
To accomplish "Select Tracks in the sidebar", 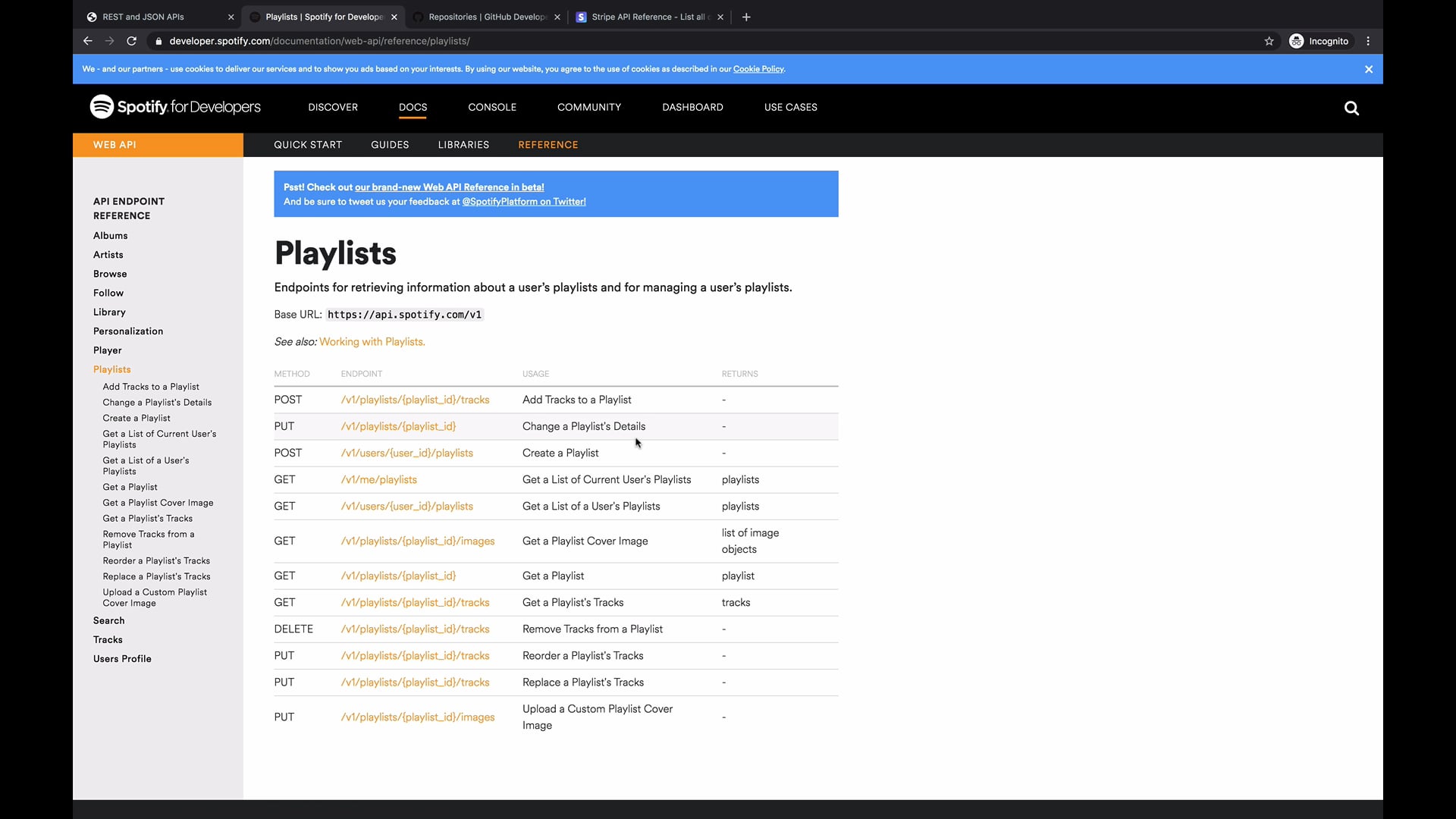I will (x=108, y=639).
